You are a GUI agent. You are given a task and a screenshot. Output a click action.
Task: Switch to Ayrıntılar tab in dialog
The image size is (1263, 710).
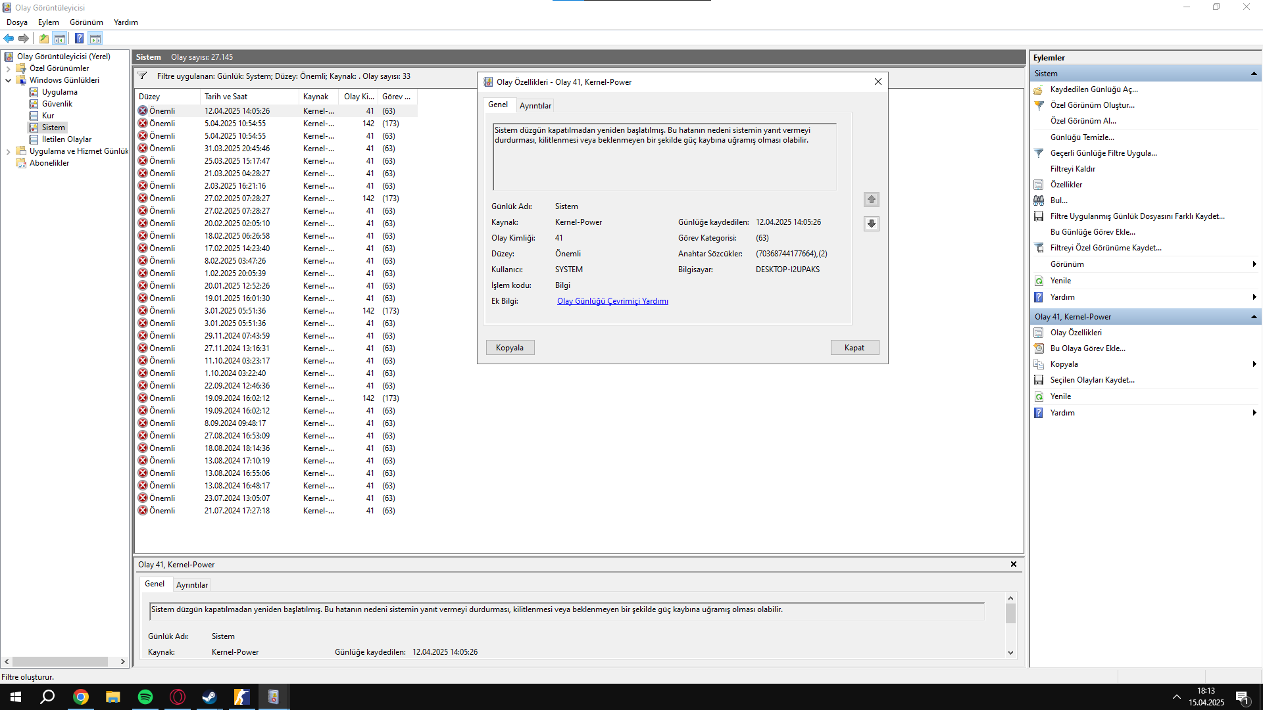pyautogui.click(x=535, y=106)
